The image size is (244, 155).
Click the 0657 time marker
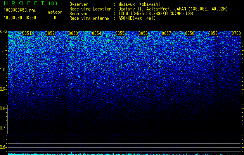pyautogui.click(x=166, y=33)
